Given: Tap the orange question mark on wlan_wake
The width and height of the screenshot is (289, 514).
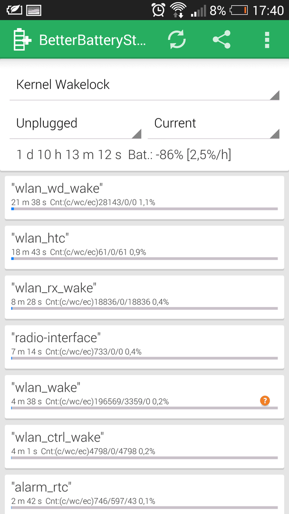Looking at the screenshot, I should (265, 400).
